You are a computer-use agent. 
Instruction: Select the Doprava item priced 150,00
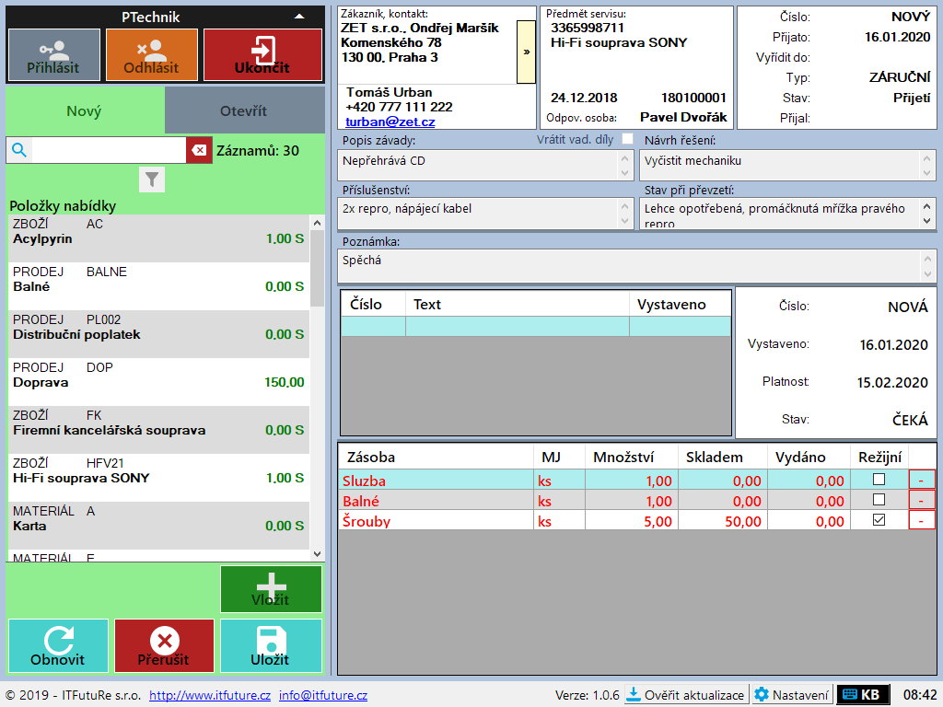pyautogui.click(x=158, y=382)
